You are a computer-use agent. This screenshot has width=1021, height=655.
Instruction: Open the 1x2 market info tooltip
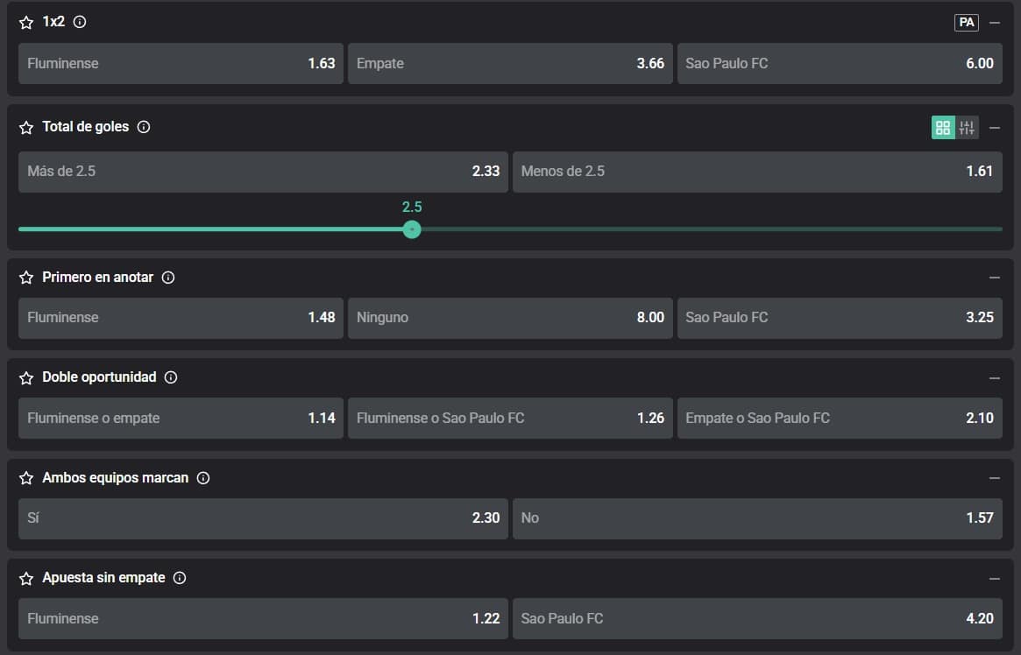click(x=80, y=23)
